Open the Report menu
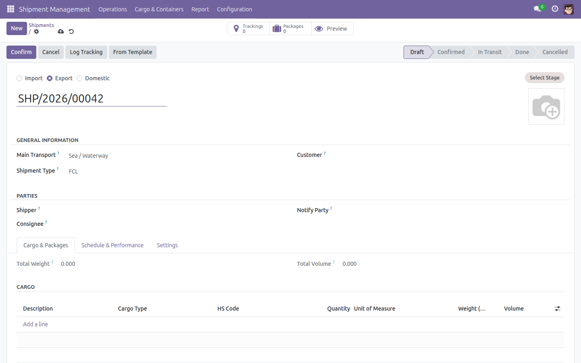This screenshot has height=363, width=581. tap(200, 9)
